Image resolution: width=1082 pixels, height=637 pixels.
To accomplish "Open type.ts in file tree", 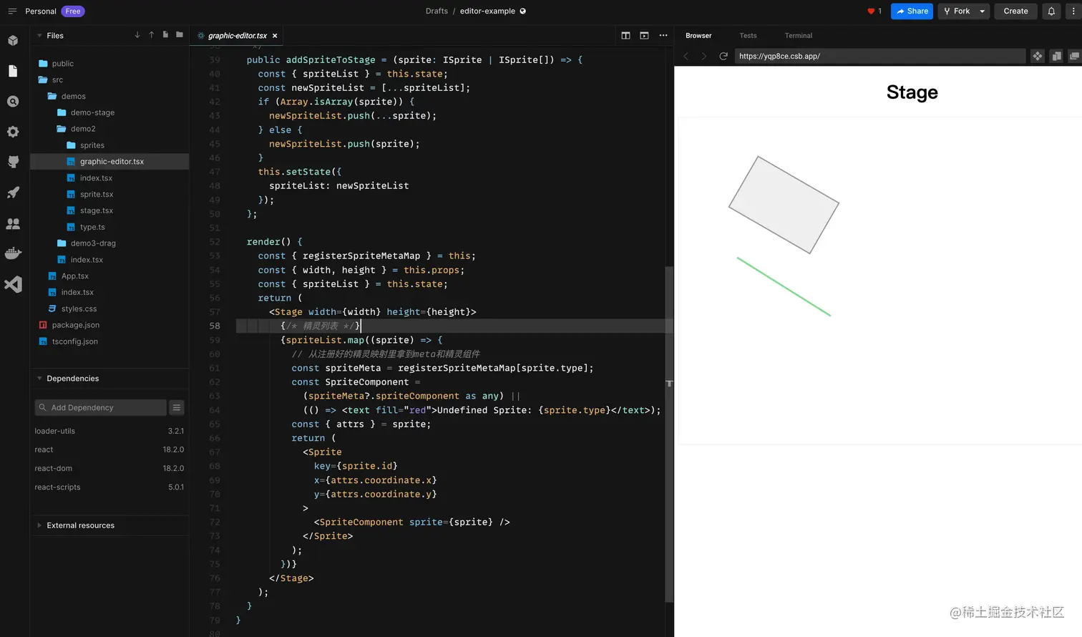I will (x=109, y=227).
